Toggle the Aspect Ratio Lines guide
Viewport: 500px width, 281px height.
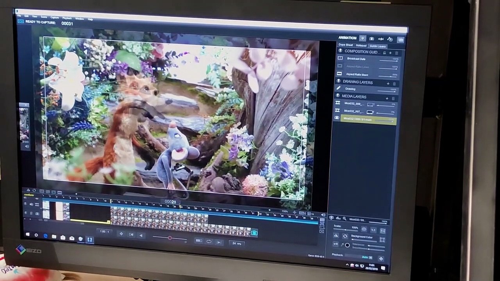(339, 66)
